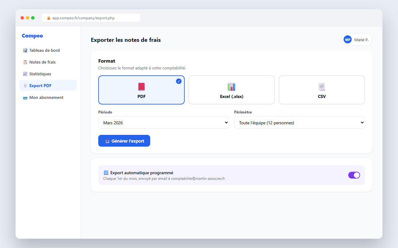Open the Périmètre dropdown for Toute l'équipe
This screenshot has height=248, width=398.
(299, 122)
